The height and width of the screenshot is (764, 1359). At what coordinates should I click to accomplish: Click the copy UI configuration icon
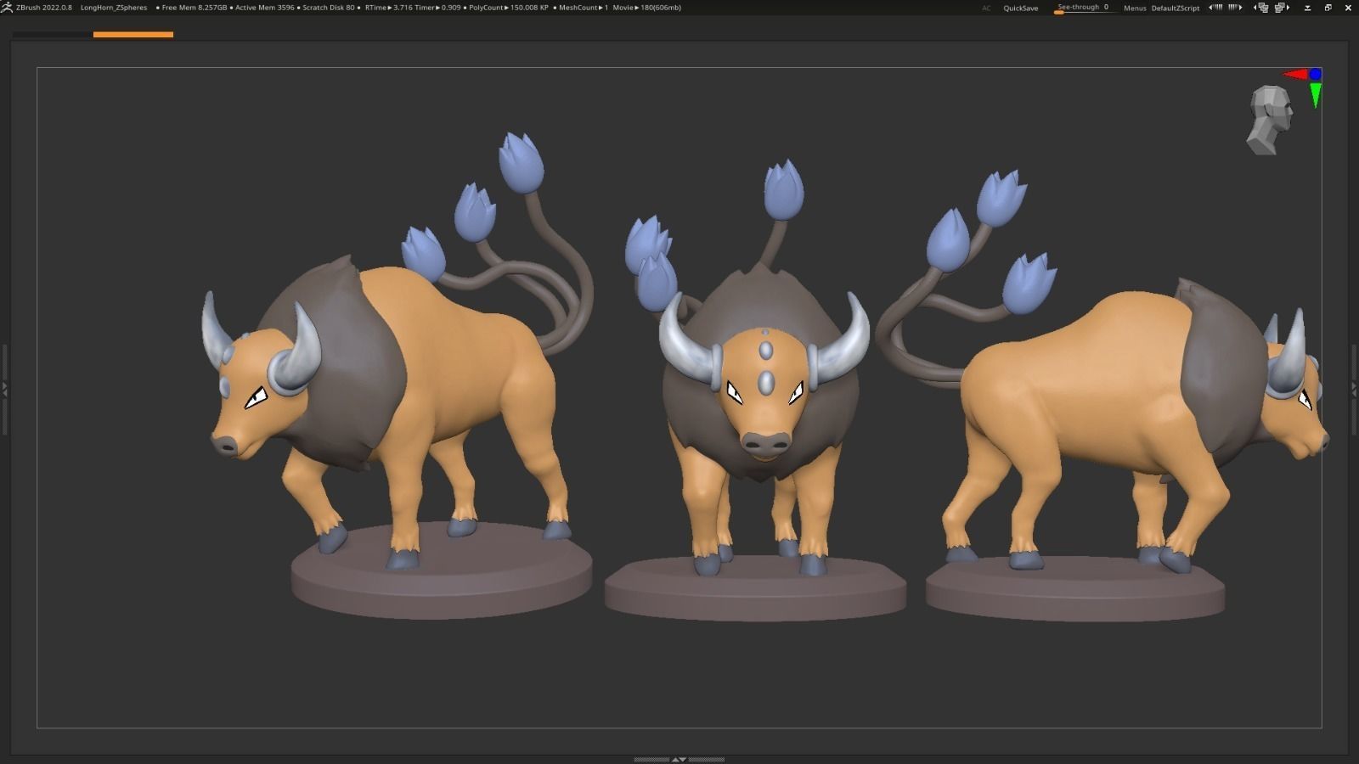click(x=1262, y=7)
